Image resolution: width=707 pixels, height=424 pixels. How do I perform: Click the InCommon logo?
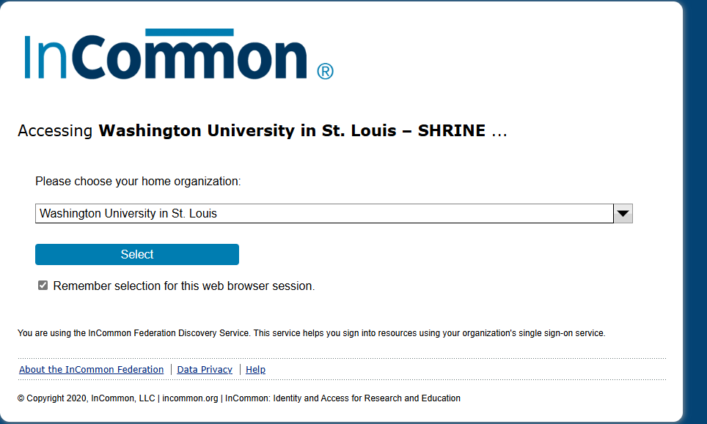(179, 54)
